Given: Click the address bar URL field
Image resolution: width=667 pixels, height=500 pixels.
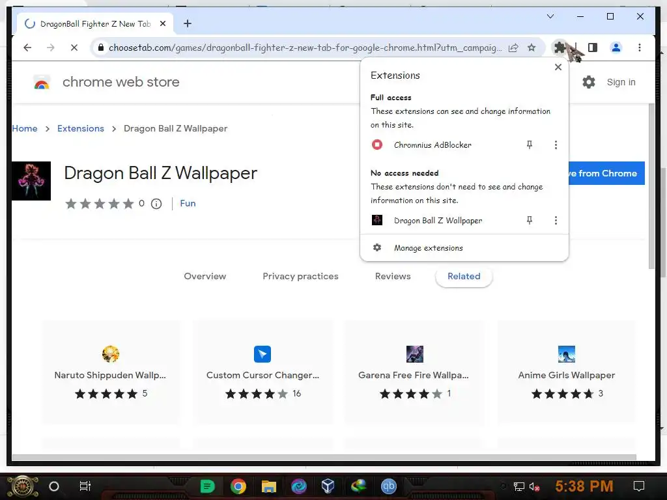Looking at the screenshot, I should click(x=305, y=48).
